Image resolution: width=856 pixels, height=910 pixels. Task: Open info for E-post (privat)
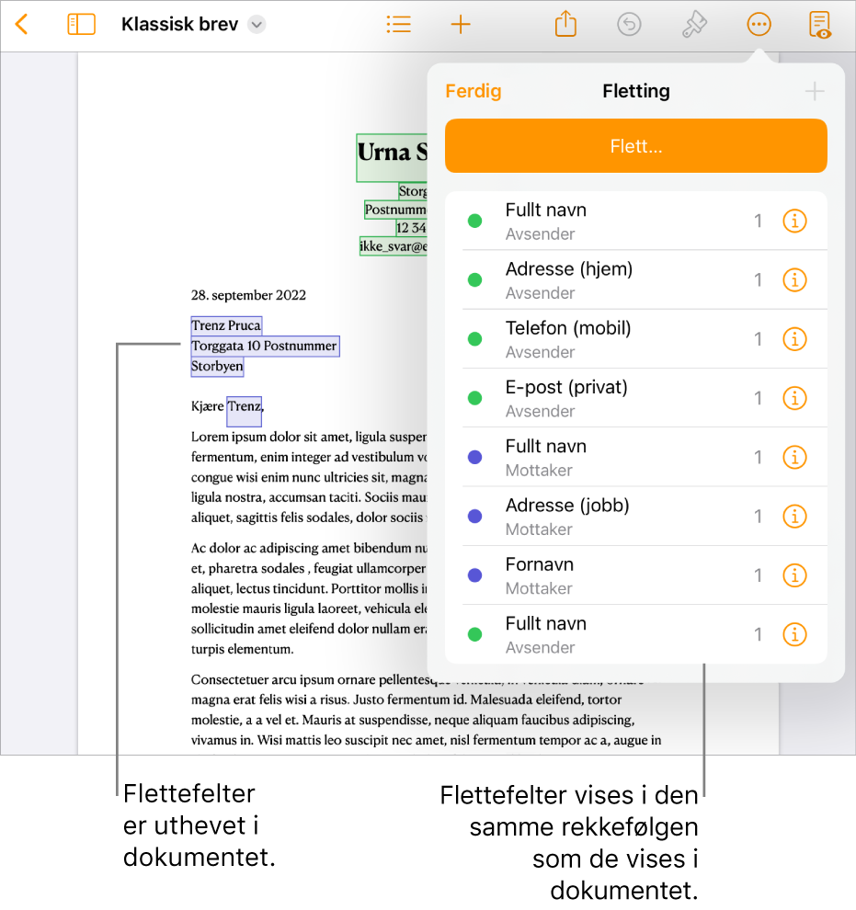pyautogui.click(x=794, y=398)
